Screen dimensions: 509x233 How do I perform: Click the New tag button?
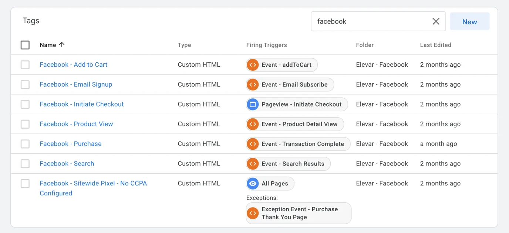pyautogui.click(x=469, y=22)
